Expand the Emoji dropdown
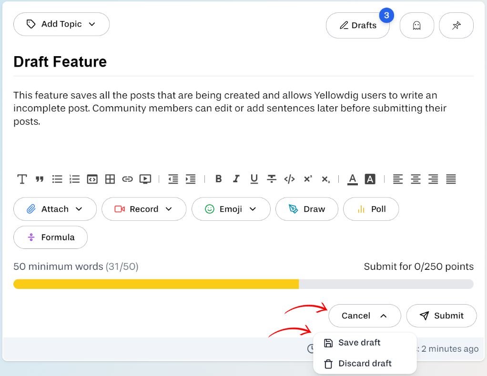This screenshot has width=487, height=376. [x=231, y=209]
